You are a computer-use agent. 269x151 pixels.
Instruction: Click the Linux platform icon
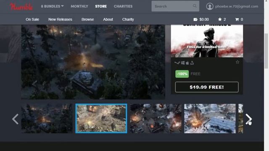[x=192, y=63]
